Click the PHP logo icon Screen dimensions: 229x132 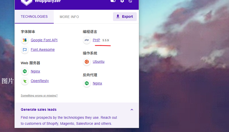coord(87,40)
